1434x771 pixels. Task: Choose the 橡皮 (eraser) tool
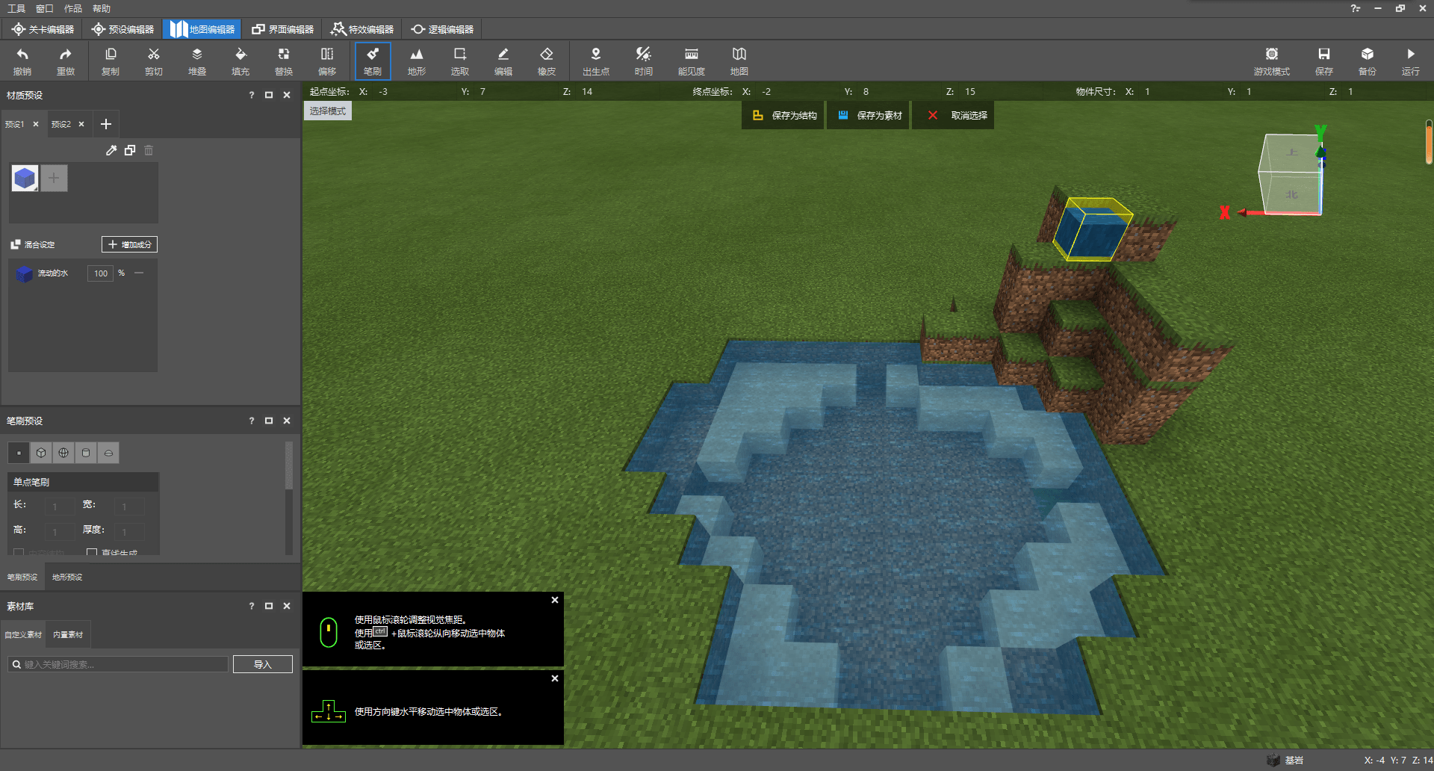pos(547,61)
